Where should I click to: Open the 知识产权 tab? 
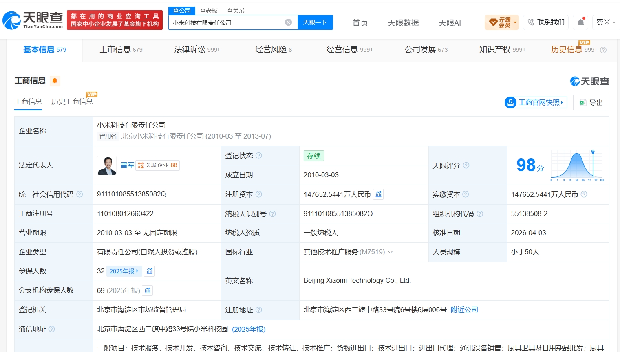pyautogui.click(x=502, y=50)
